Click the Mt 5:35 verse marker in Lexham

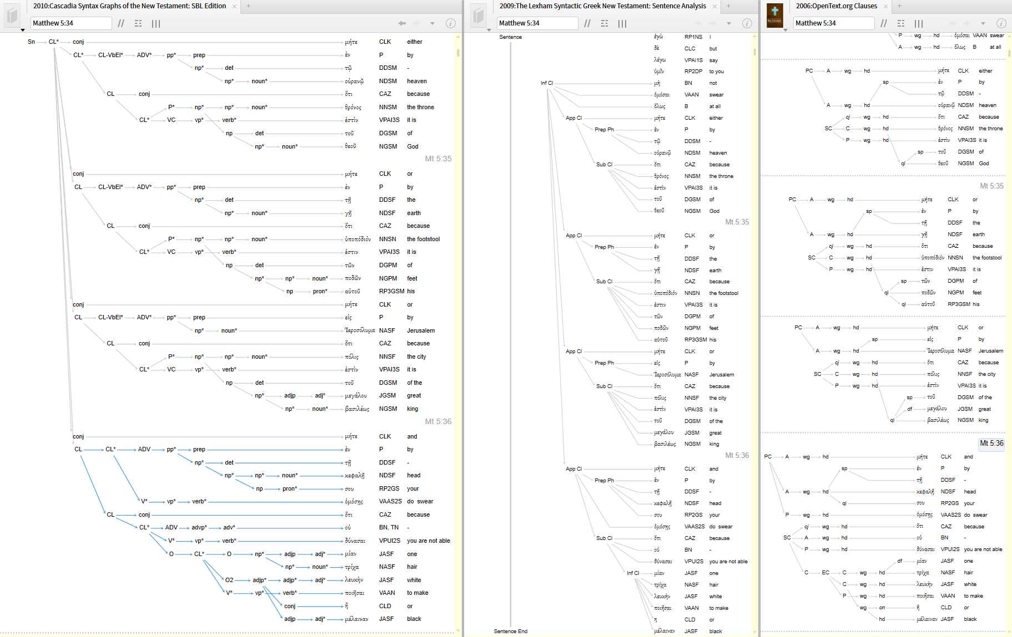click(737, 222)
